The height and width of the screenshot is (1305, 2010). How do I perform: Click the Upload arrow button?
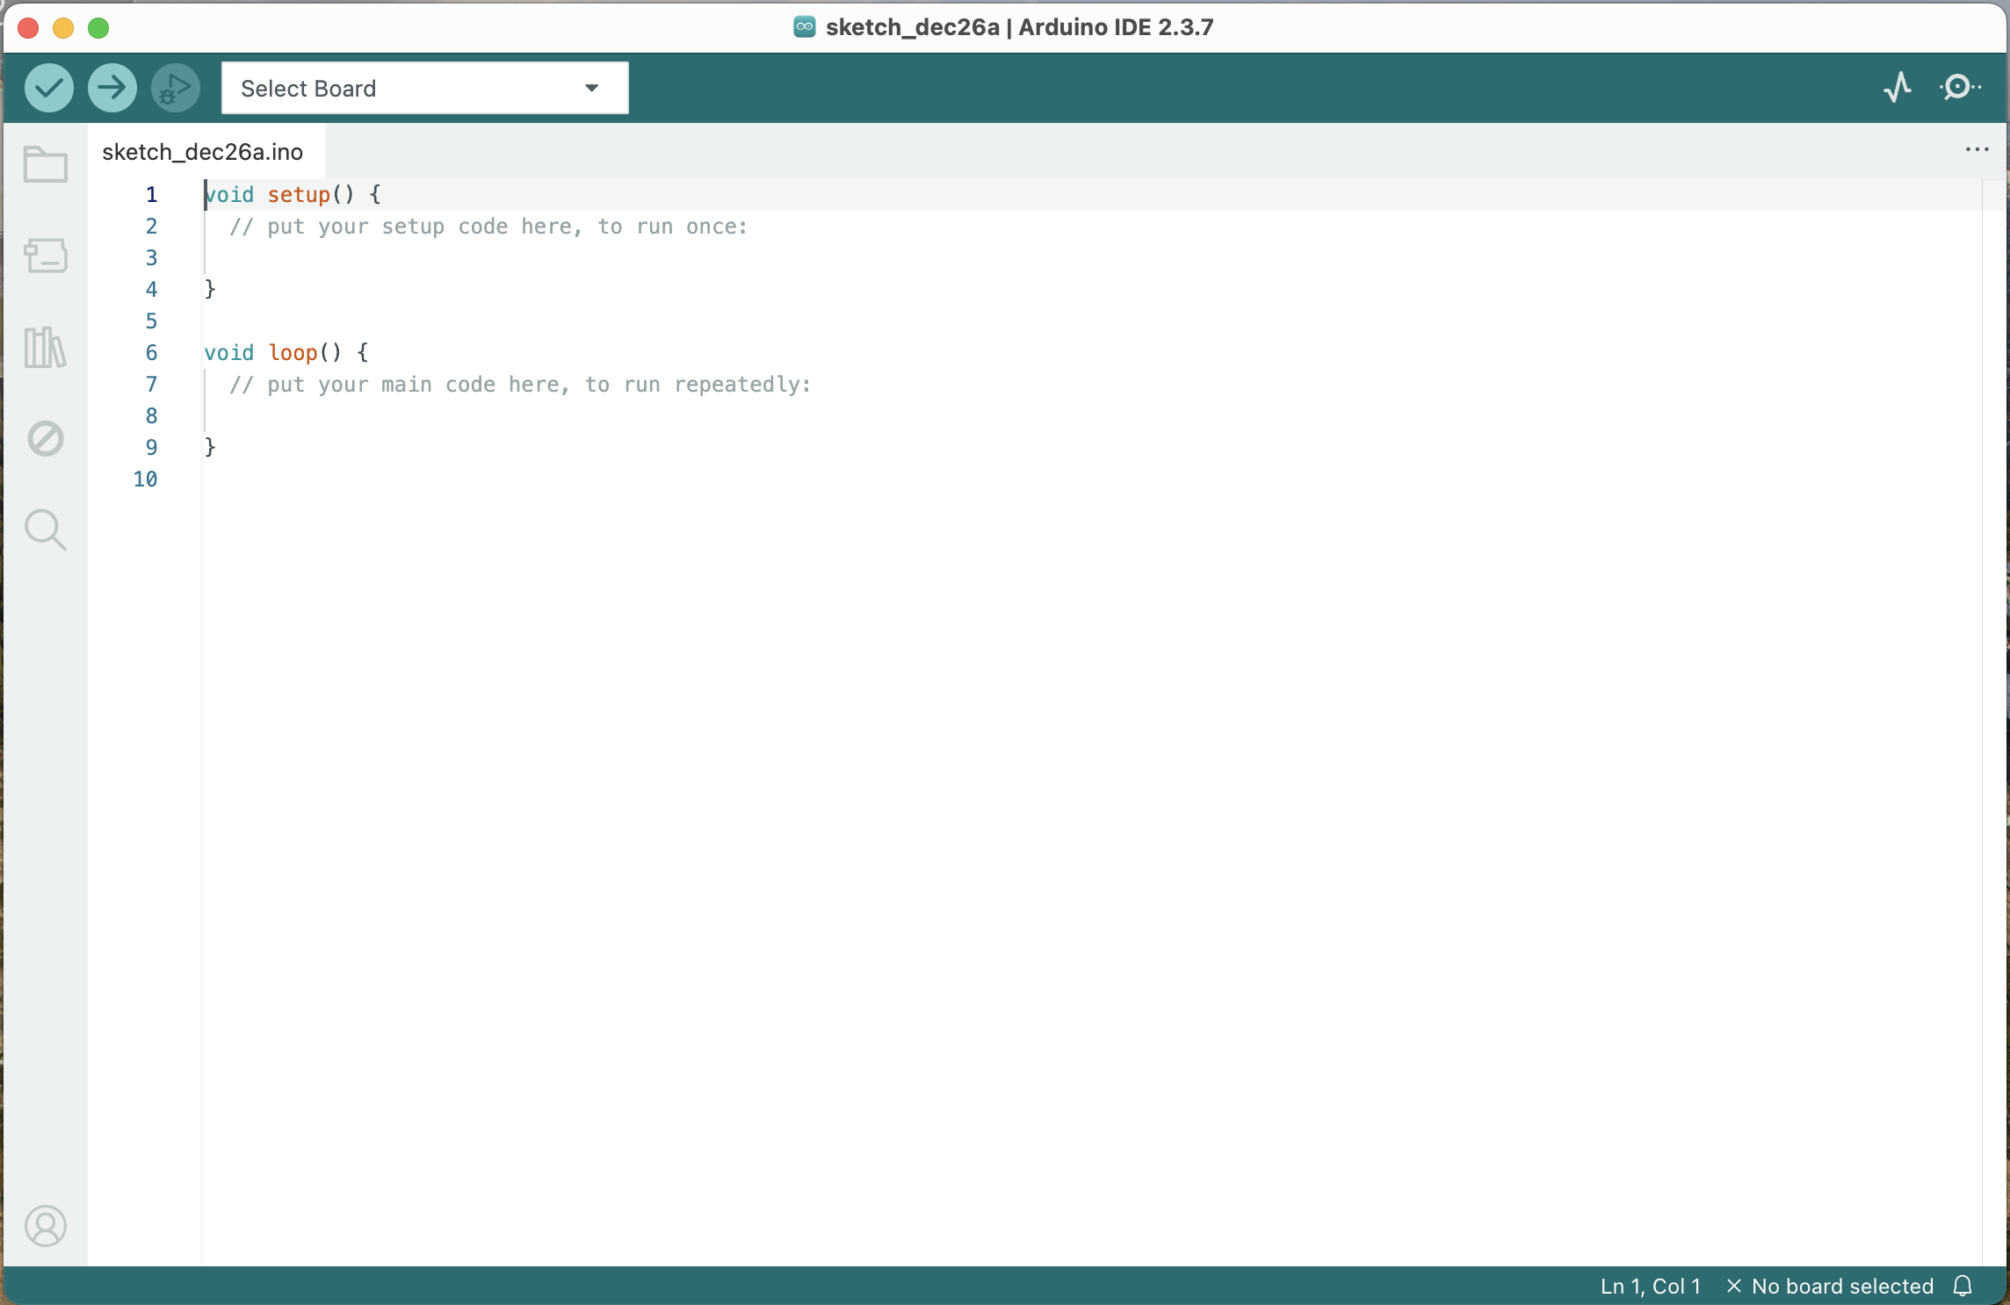point(112,88)
